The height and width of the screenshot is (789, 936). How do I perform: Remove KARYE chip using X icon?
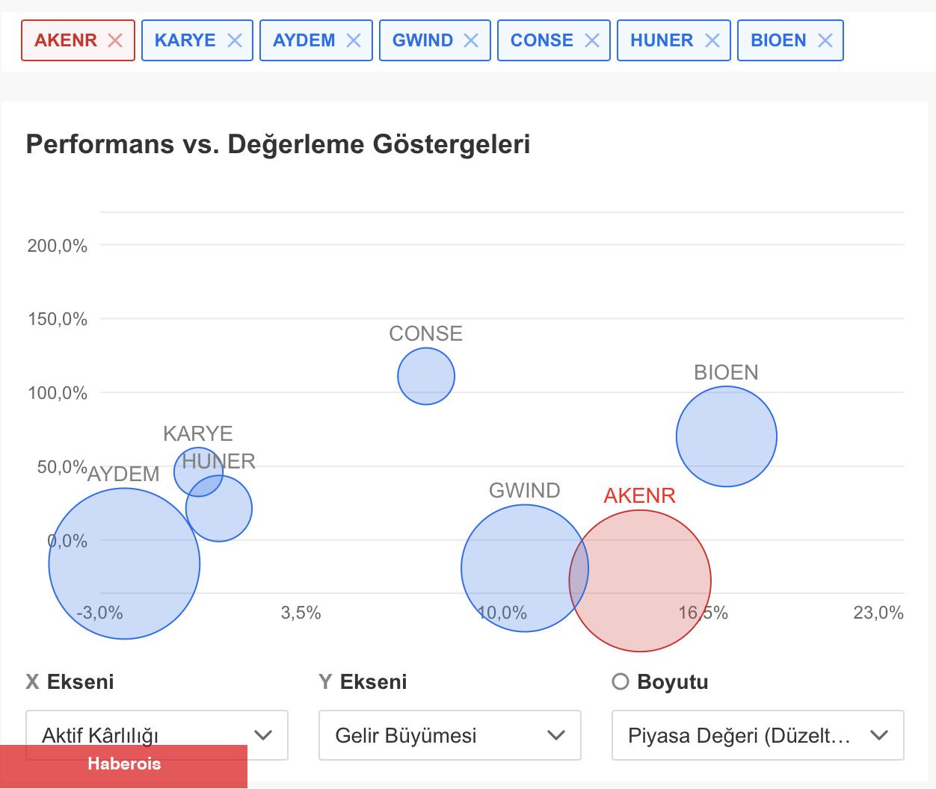tap(235, 40)
